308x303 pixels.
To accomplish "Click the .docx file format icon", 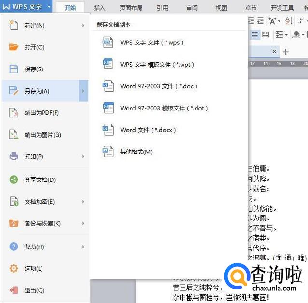I will pos(108,130).
